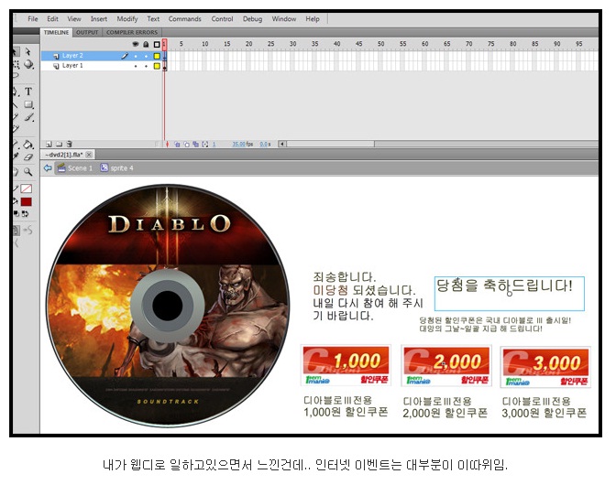Toggle Layer 1 visibility dot
This screenshot has width=616, height=485.
click(x=136, y=66)
